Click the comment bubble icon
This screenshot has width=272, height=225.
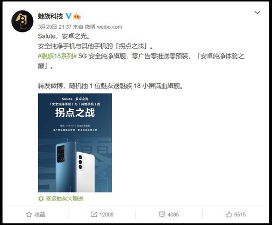pos(162,214)
